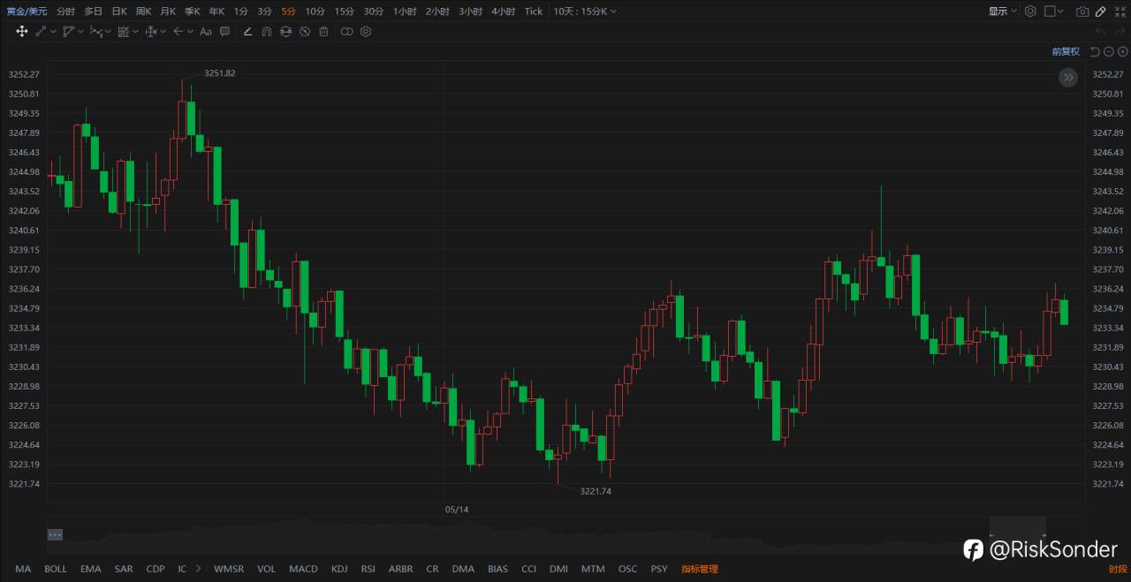Zoom in the chart with plus circle
Screen dimensions: 1131x582
point(1123,51)
